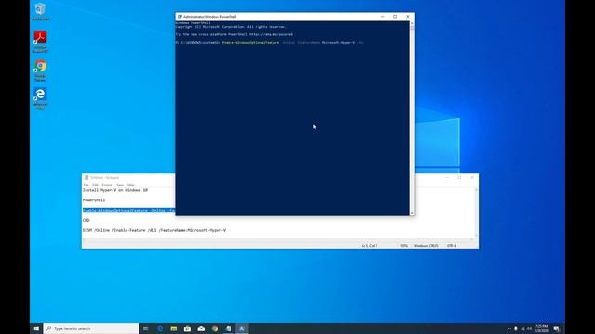595x334 pixels.
Task: Minimize the PowerShell window
Action: 382,17
